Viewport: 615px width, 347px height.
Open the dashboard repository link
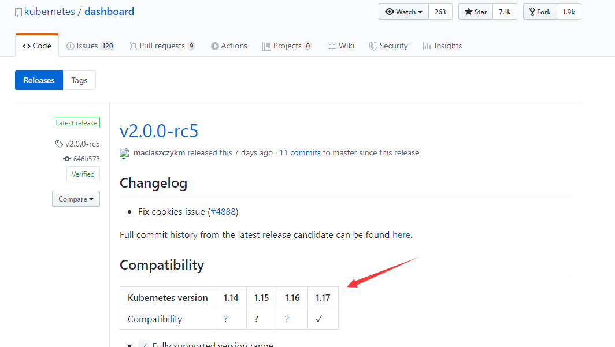click(x=109, y=12)
